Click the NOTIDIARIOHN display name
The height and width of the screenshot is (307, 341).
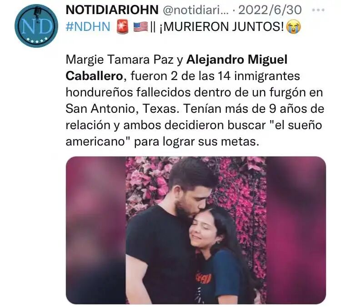(112, 10)
